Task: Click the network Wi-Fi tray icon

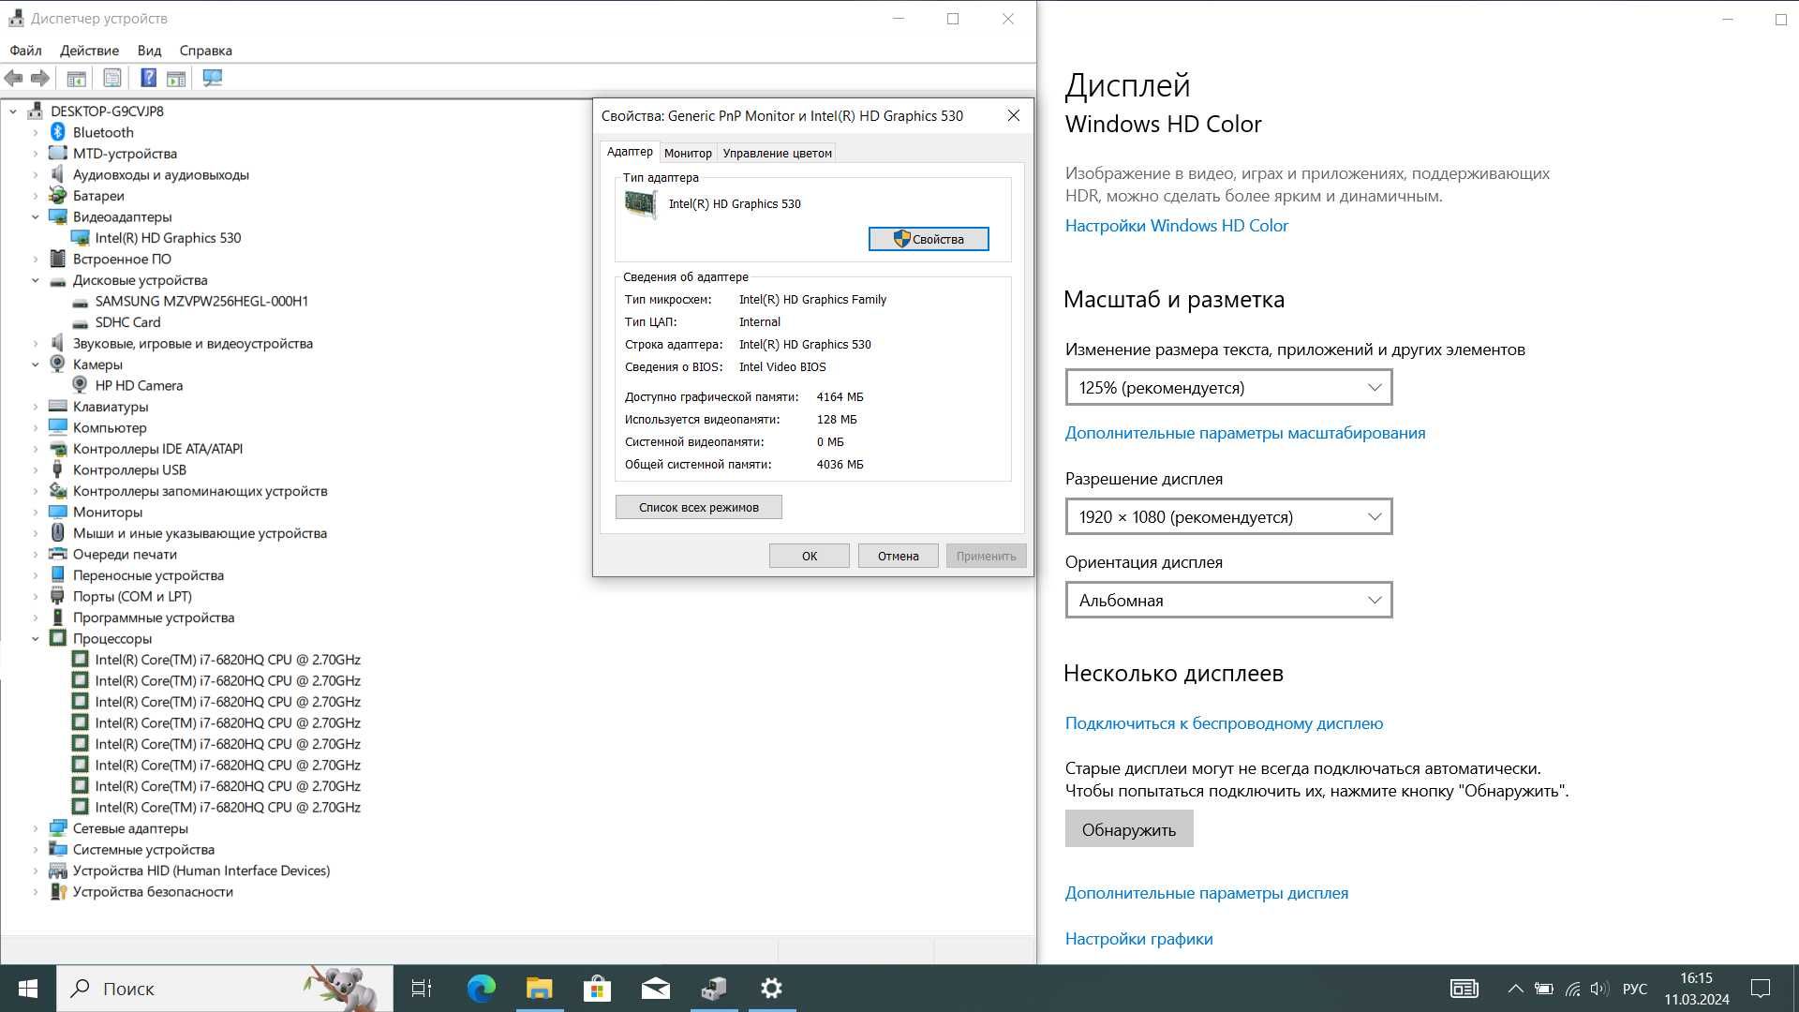Action: (x=1572, y=989)
